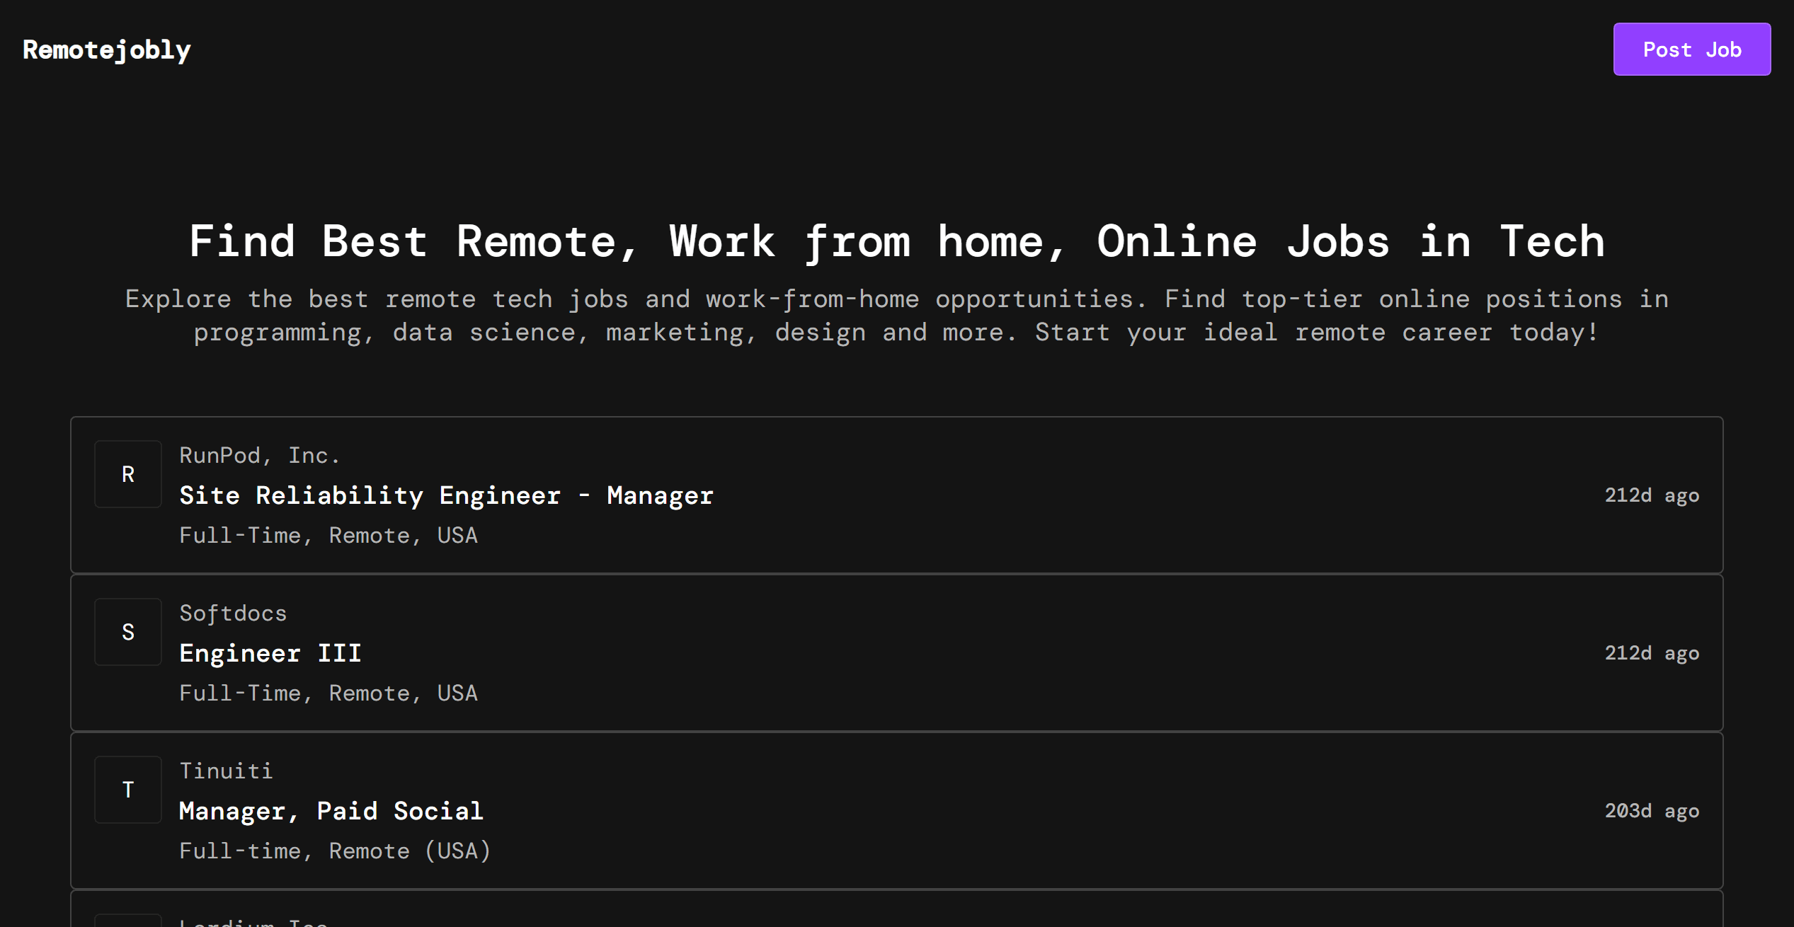Click the subtitle paragraph below the headline
The height and width of the screenshot is (927, 1794).
coord(896,316)
